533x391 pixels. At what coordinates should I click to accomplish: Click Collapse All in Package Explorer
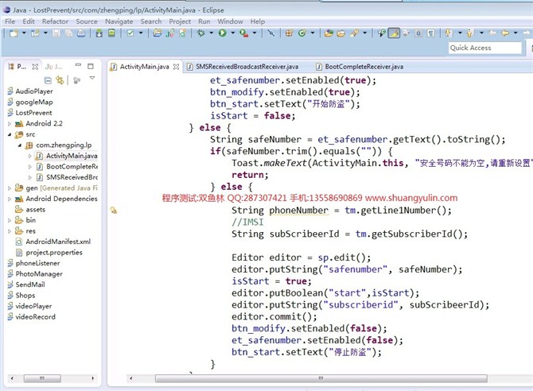48,80
